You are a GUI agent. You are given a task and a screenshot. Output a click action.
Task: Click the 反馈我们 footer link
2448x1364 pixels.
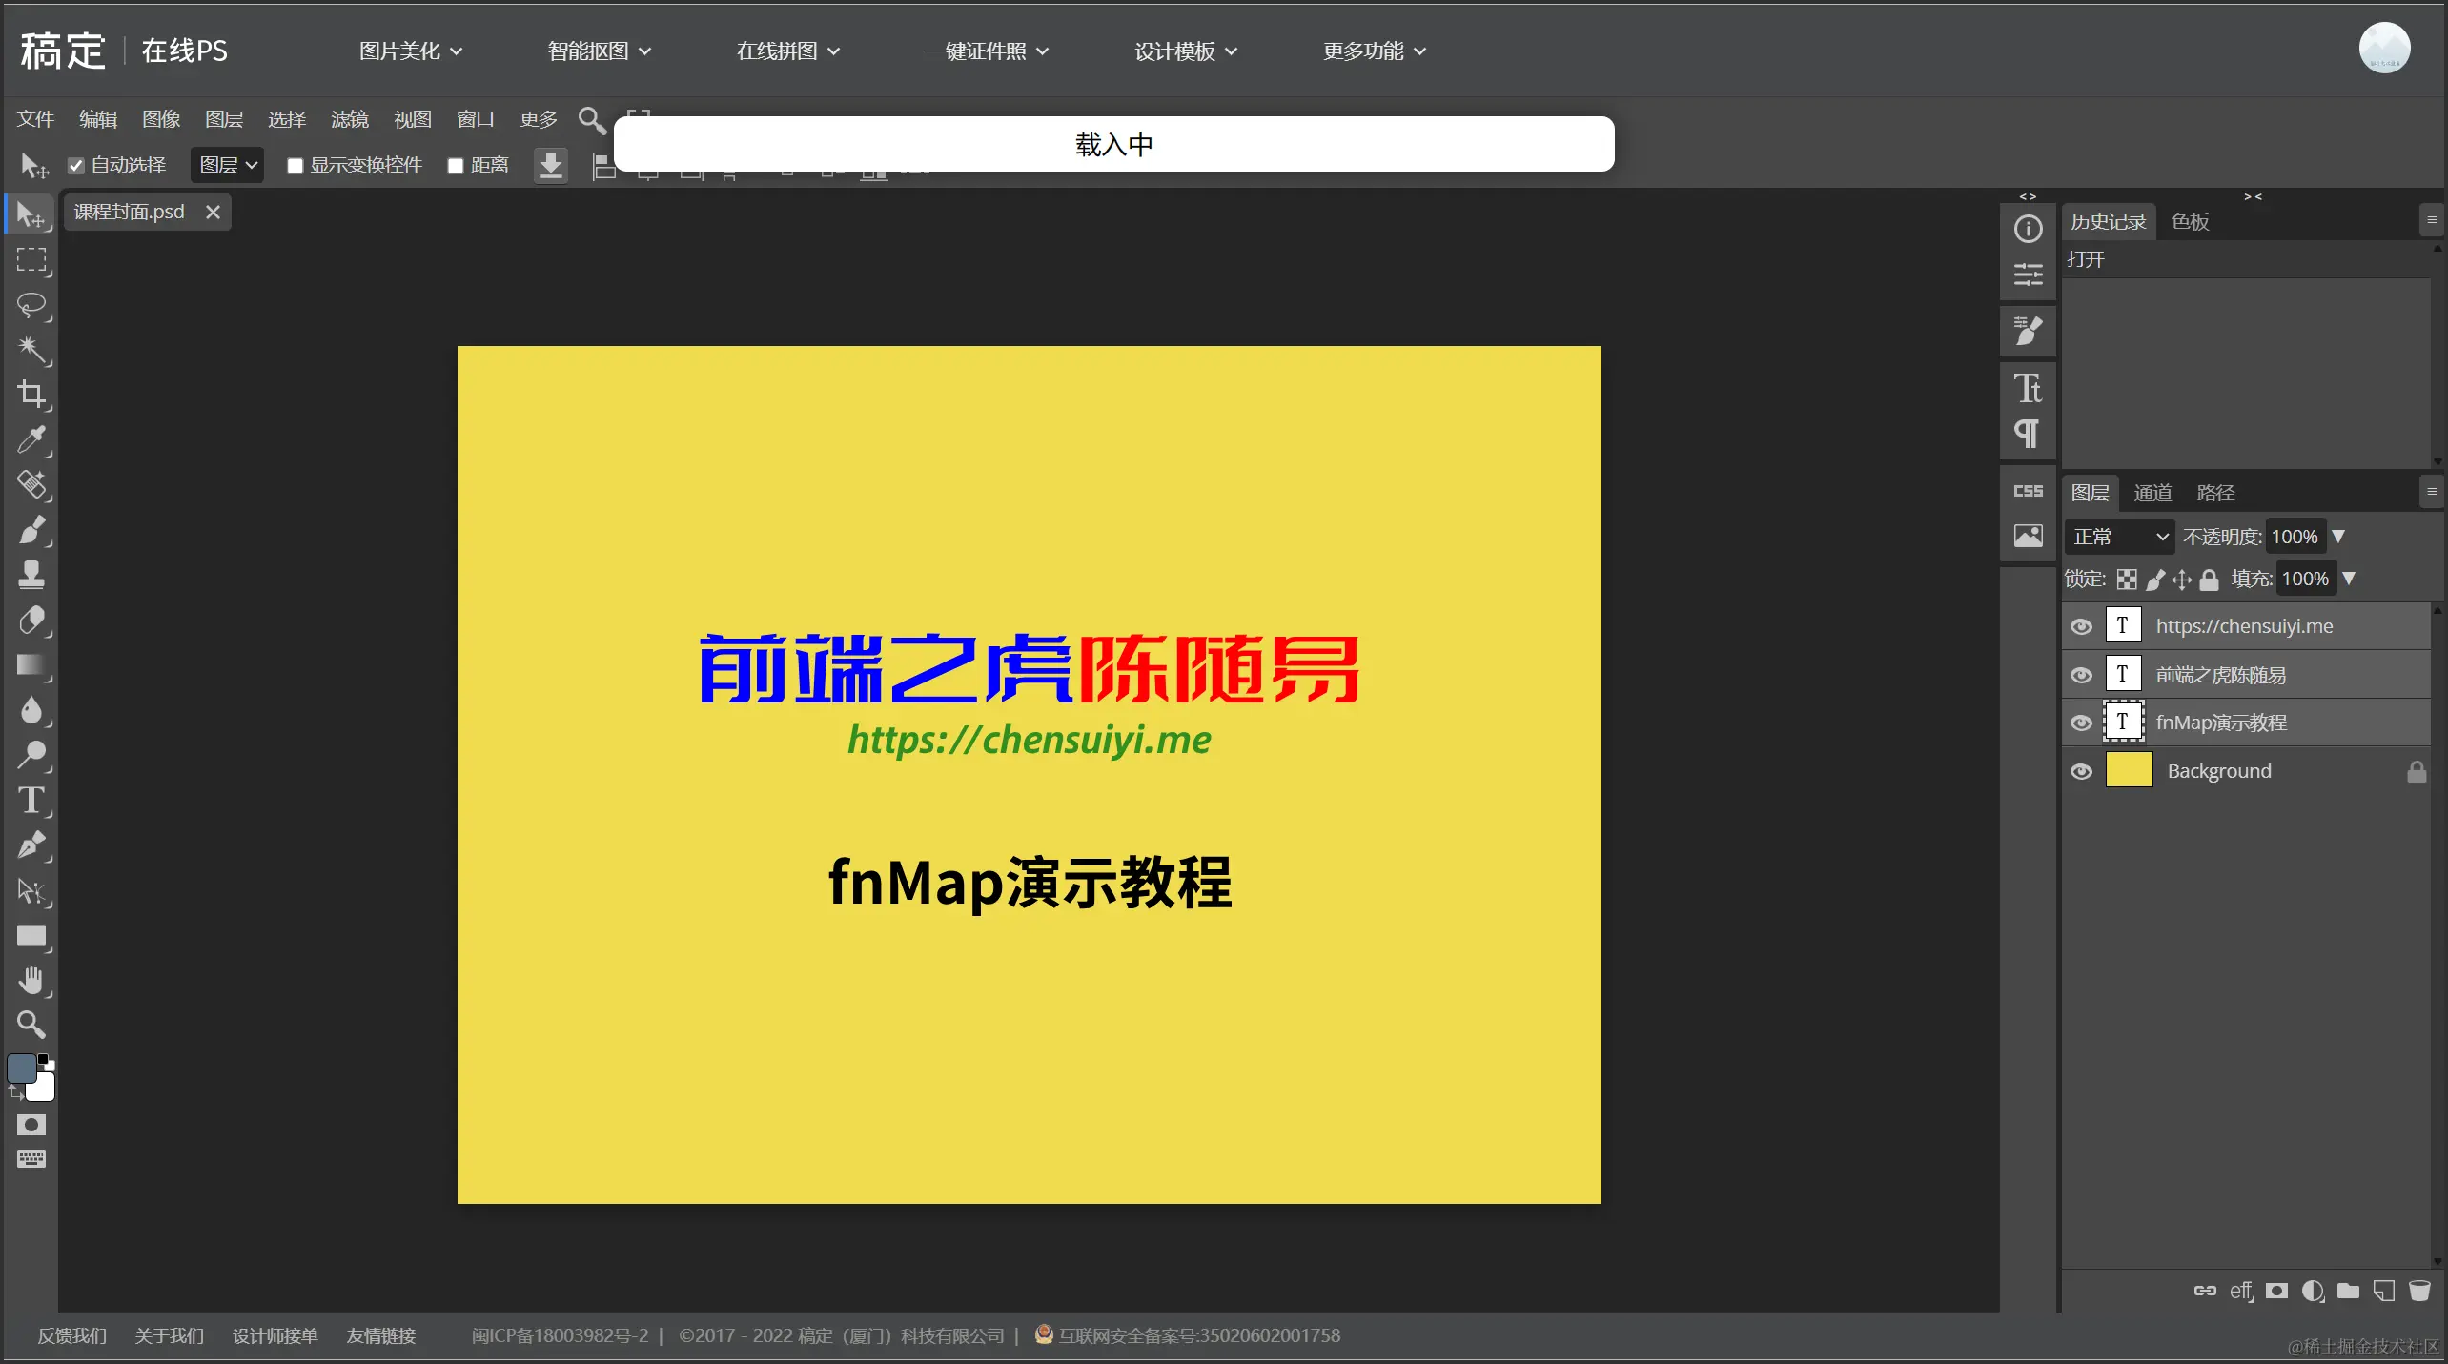71,1335
